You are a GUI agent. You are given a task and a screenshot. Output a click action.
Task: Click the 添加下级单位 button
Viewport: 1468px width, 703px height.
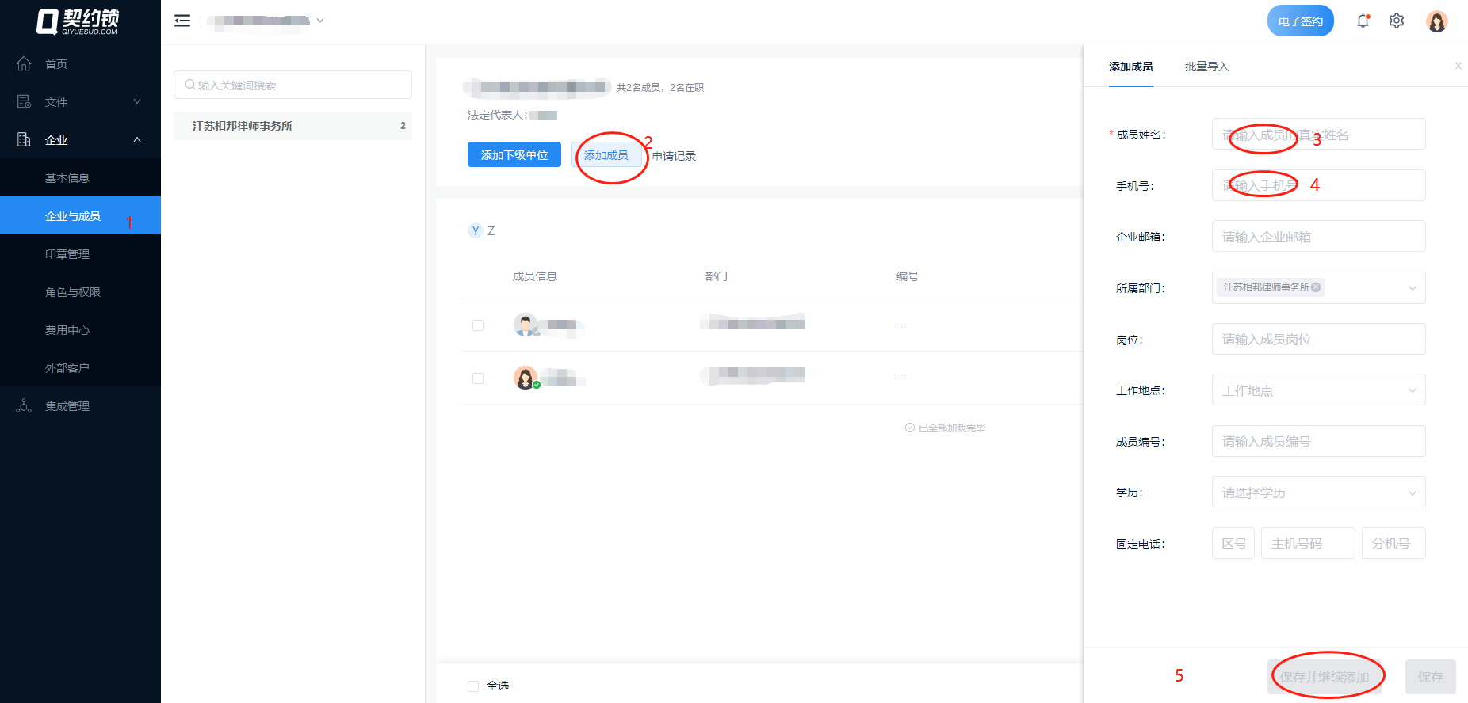coord(514,155)
